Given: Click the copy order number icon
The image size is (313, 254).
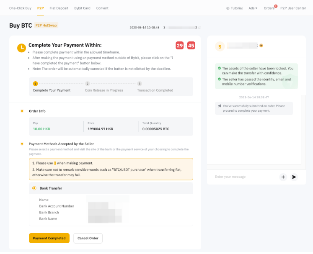Looking at the screenshot, I should coord(199,28).
